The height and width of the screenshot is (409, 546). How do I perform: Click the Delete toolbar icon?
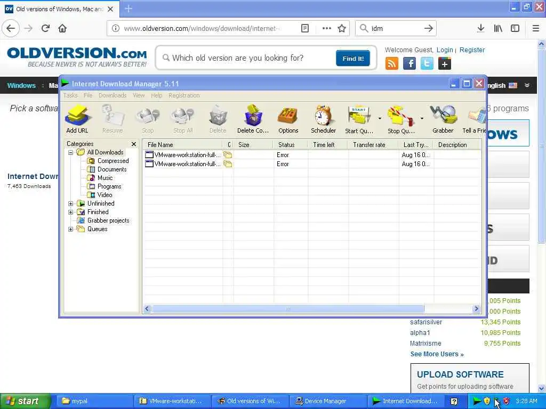218,119
